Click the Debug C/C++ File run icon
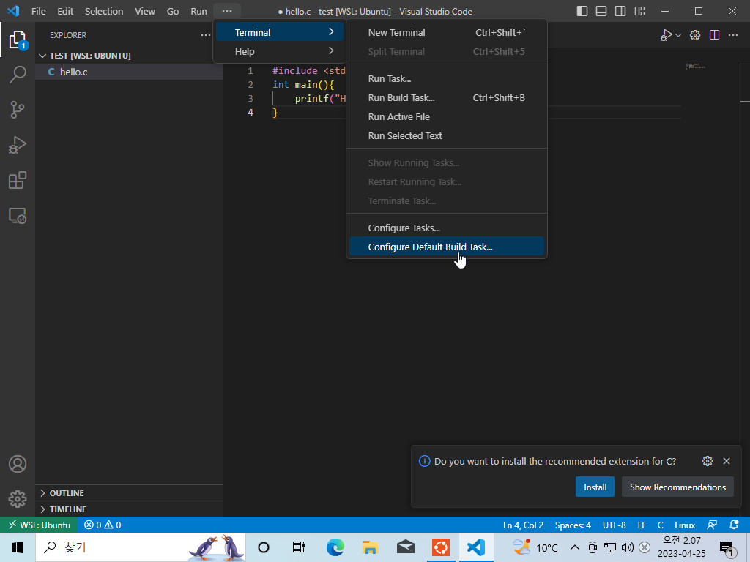750x562 pixels. [x=666, y=35]
